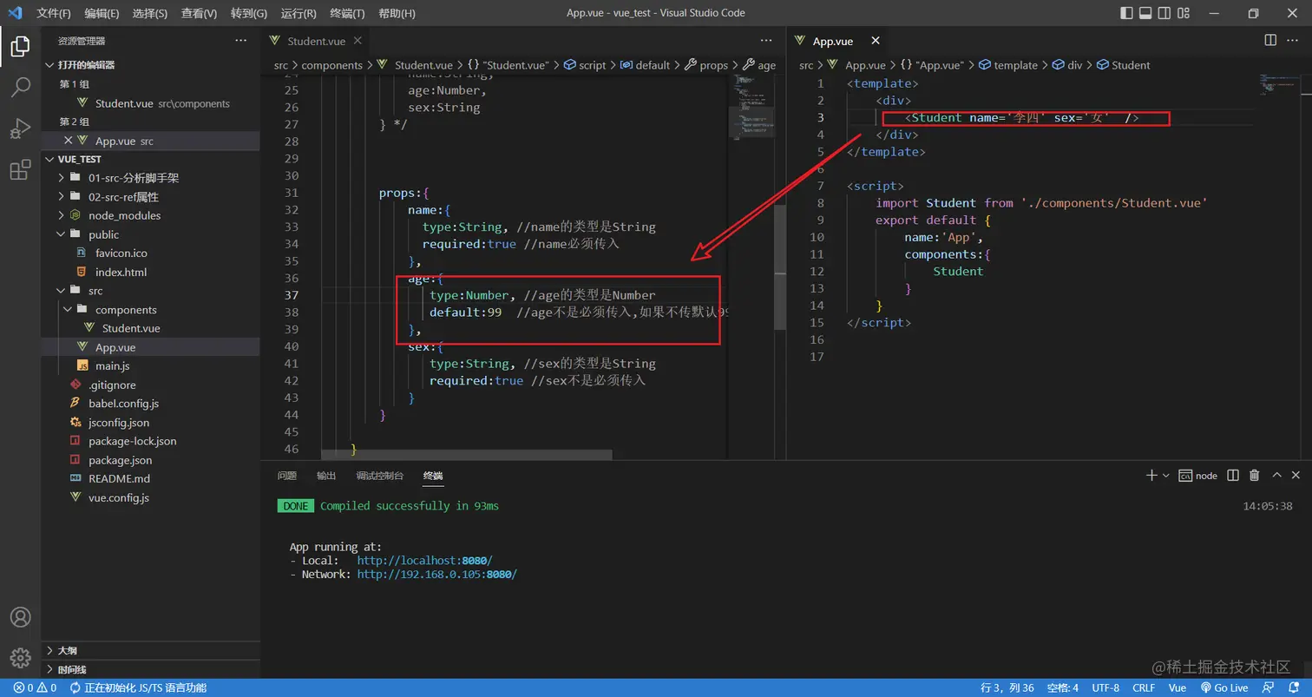This screenshot has width=1312, height=697.
Task: Click the Explorer panel more actions ellipsis
Action: 240,41
